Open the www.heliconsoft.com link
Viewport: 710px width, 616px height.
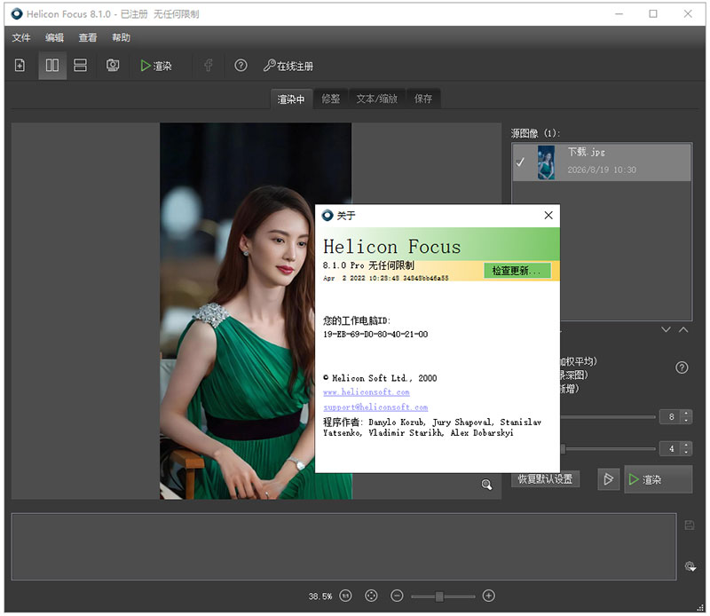(x=367, y=392)
